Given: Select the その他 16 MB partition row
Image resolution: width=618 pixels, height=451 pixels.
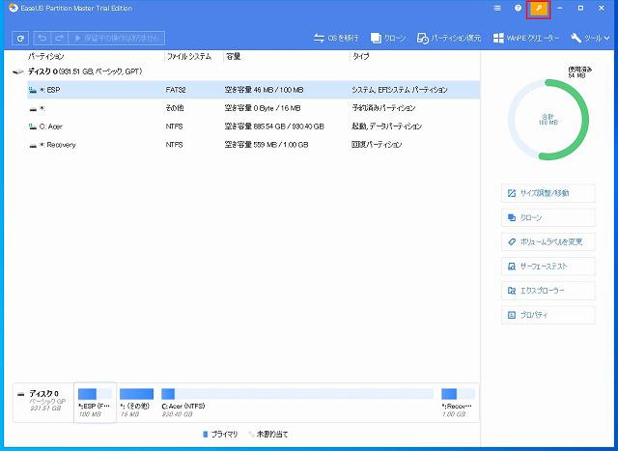Looking at the screenshot, I should (x=253, y=108).
